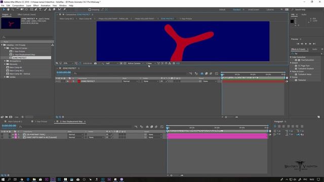Click the Search Help field
The height and width of the screenshot is (182, 324).
click(x=307, y=10)
